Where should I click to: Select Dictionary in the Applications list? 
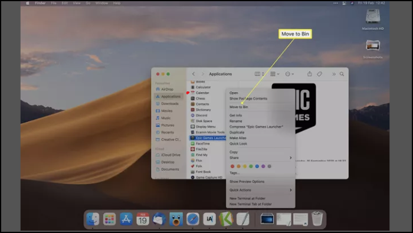(201, 110)
